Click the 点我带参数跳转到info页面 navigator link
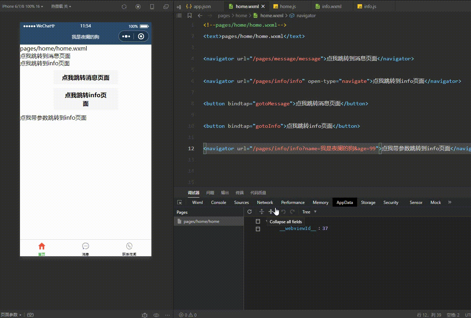The height and width of the screenshot is (318, 471). click(x=53, y=118)
